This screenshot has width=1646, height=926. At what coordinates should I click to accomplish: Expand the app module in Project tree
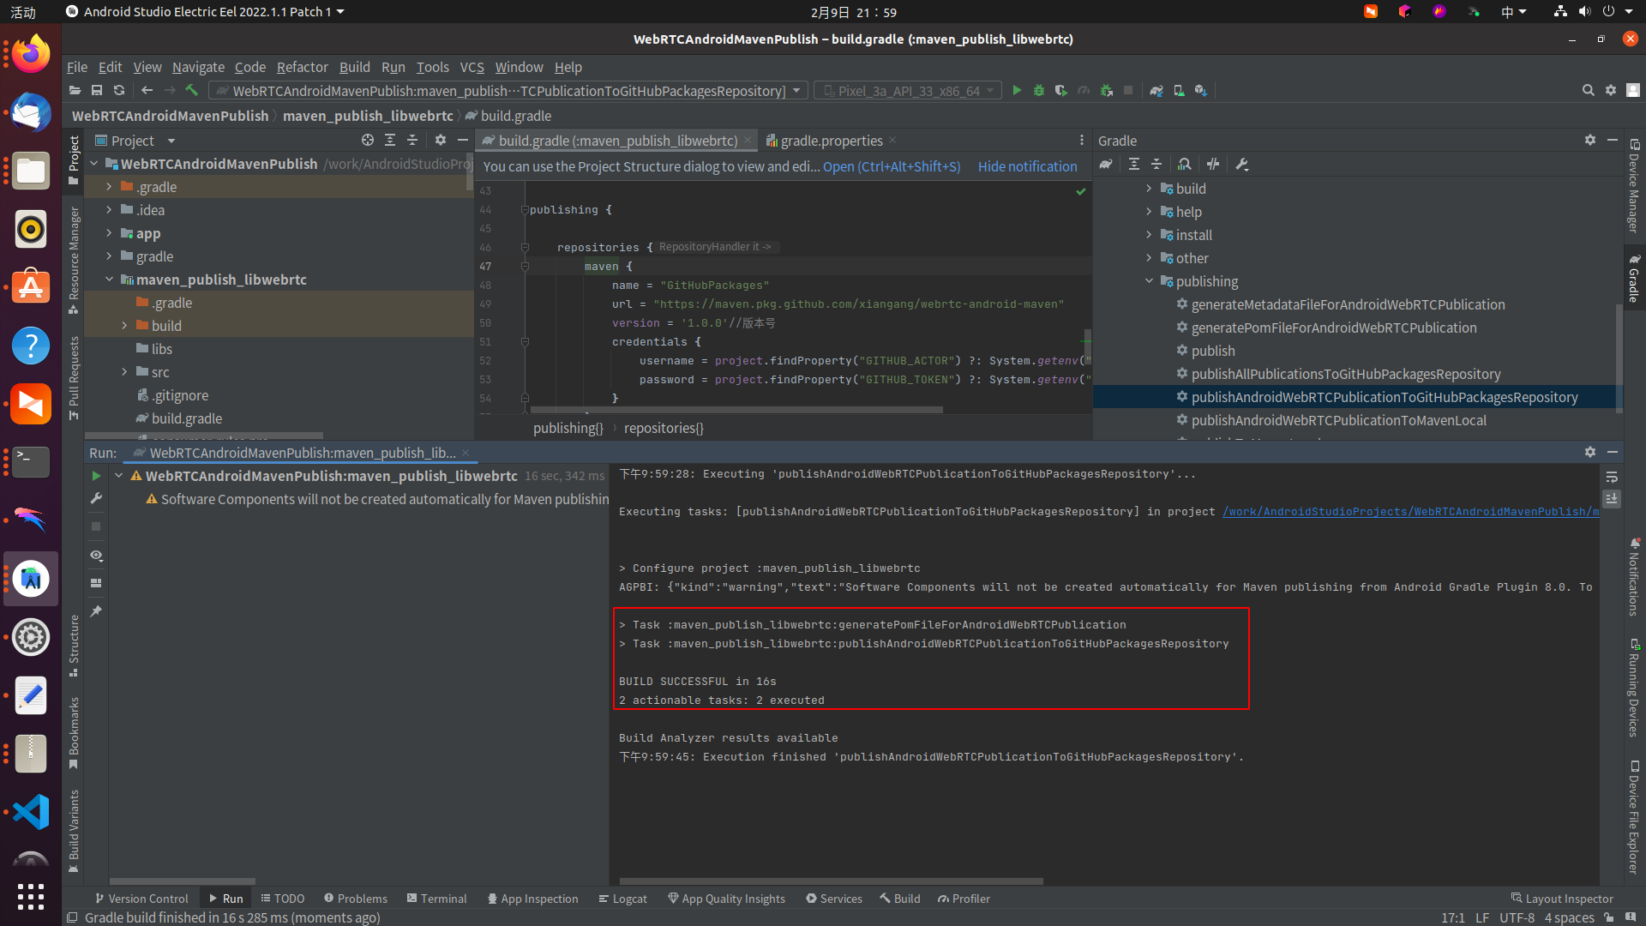109,233
